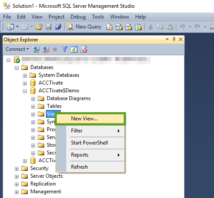Click the DMX Query icon
The height and width of the screenshot is (198, 214).
click(129, 27)
